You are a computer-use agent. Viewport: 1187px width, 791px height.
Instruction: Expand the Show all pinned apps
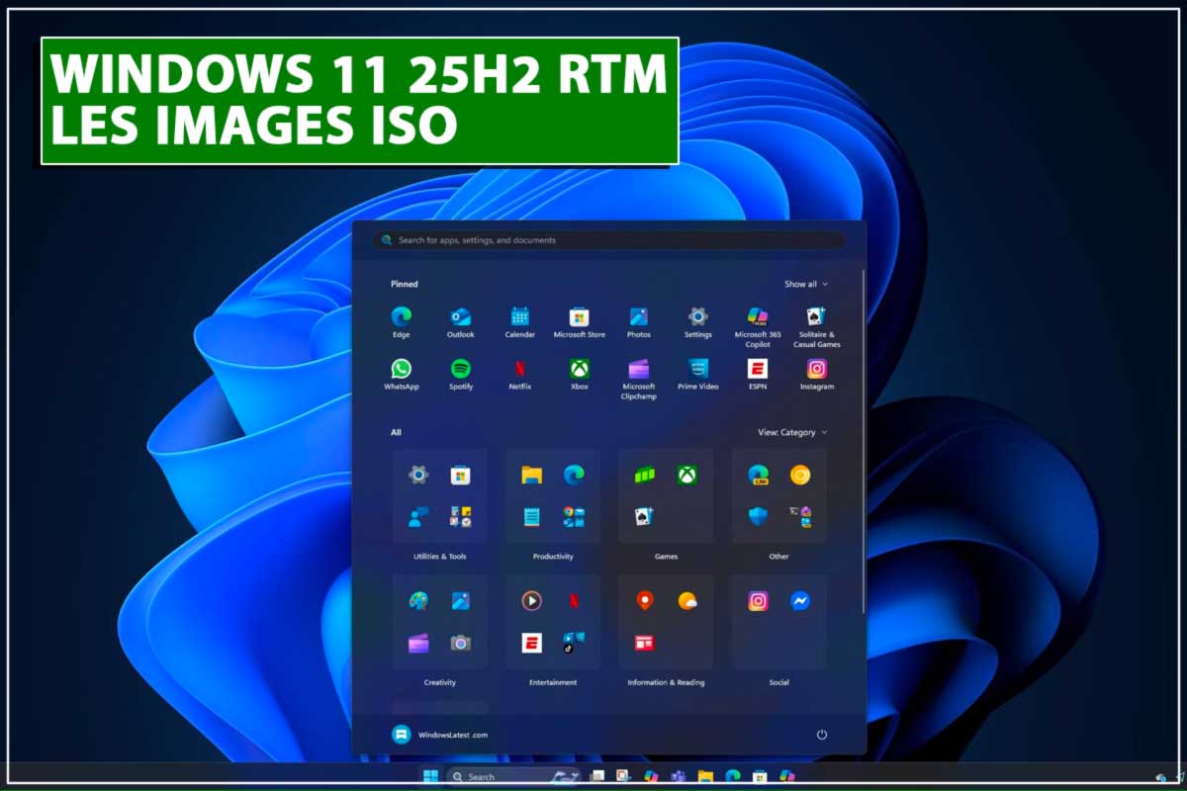(805, 284)
